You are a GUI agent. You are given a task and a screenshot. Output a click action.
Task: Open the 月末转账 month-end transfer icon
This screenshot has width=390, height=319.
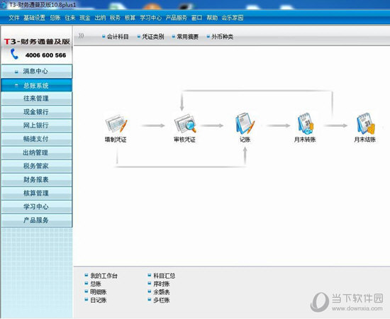pyautogui.click(x=306, y=123)
